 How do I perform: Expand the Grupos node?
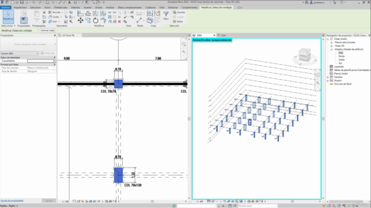click(328, 81)
